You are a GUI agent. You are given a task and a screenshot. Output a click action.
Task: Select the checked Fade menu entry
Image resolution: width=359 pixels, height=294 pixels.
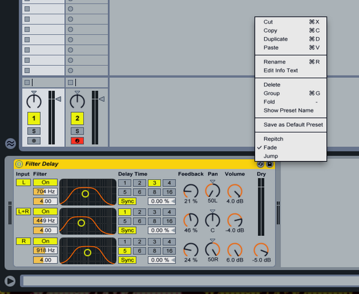tap(291, 147)
